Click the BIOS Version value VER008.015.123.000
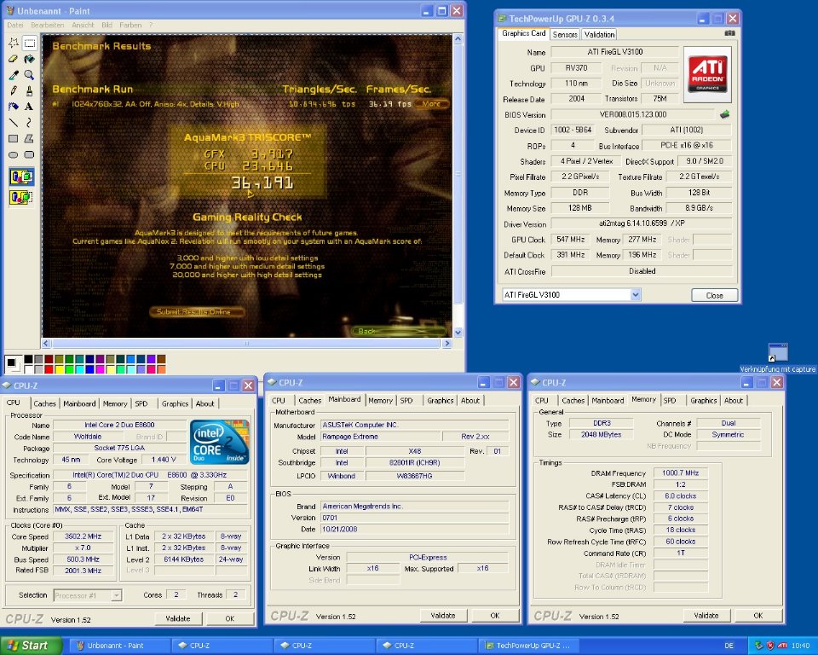Screen dimensions: 818x655 coord(633,114)
